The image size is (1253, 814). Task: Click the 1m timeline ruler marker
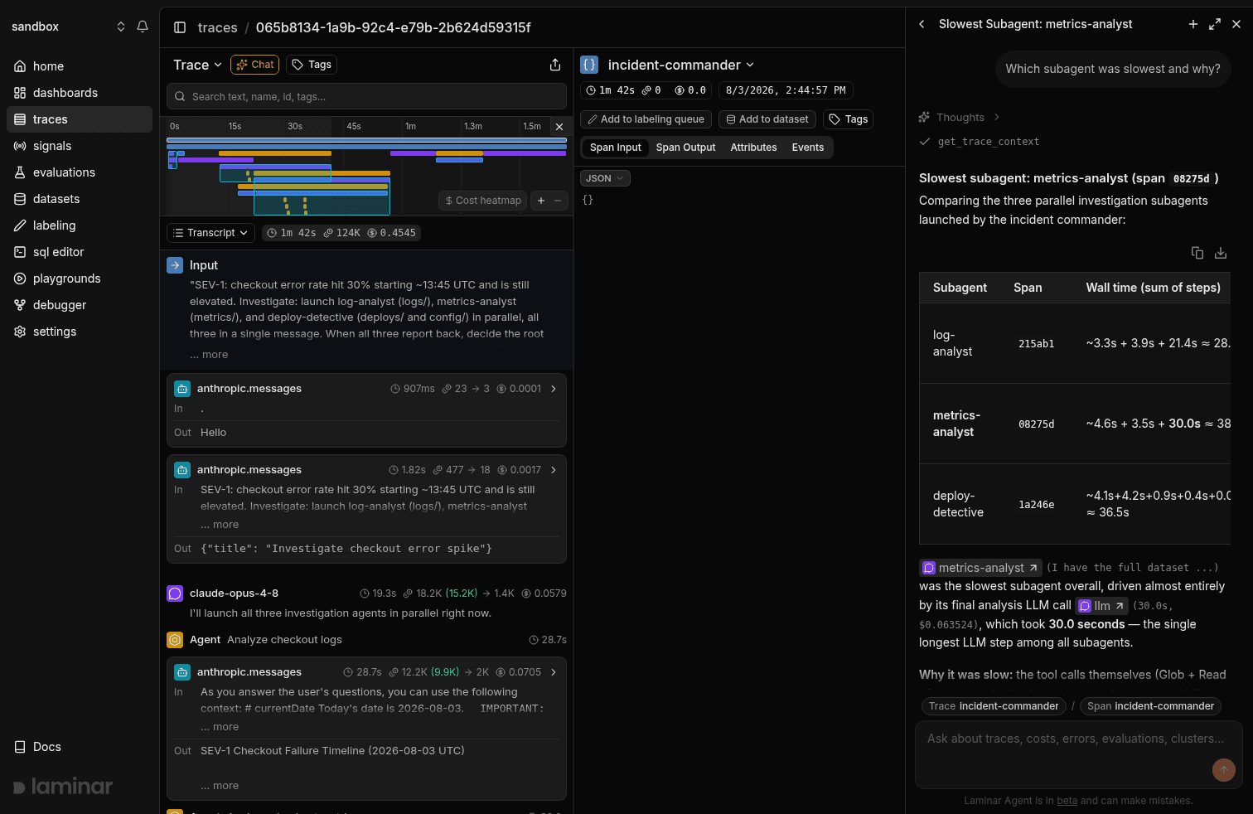(x=410, y=127)
